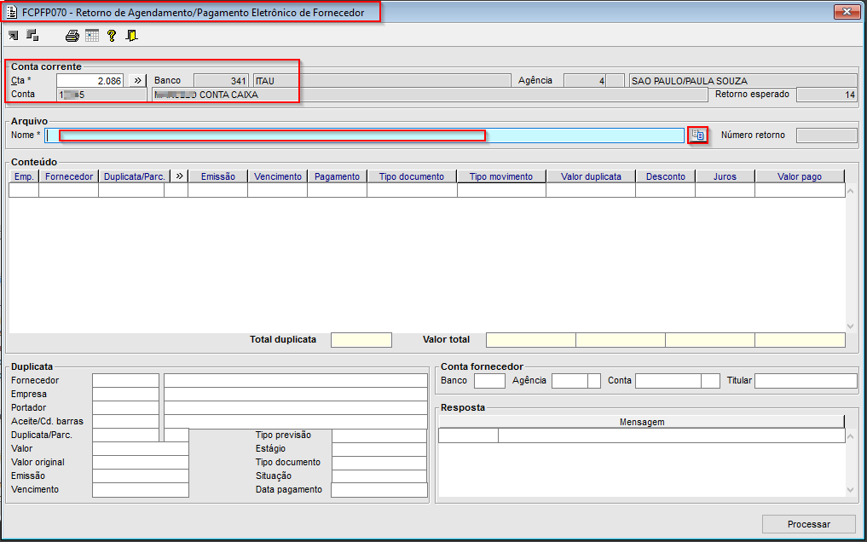Click the Desconto column header
867x542 pixels.
click(666, 176)
